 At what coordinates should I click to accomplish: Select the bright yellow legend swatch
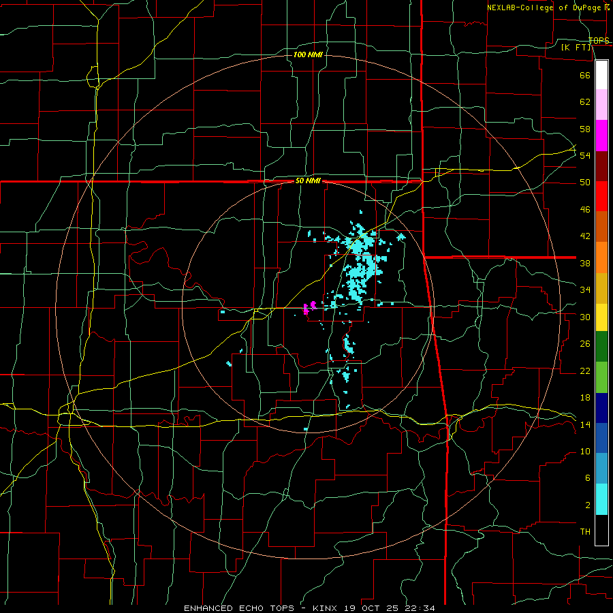[x=601, y=317]
